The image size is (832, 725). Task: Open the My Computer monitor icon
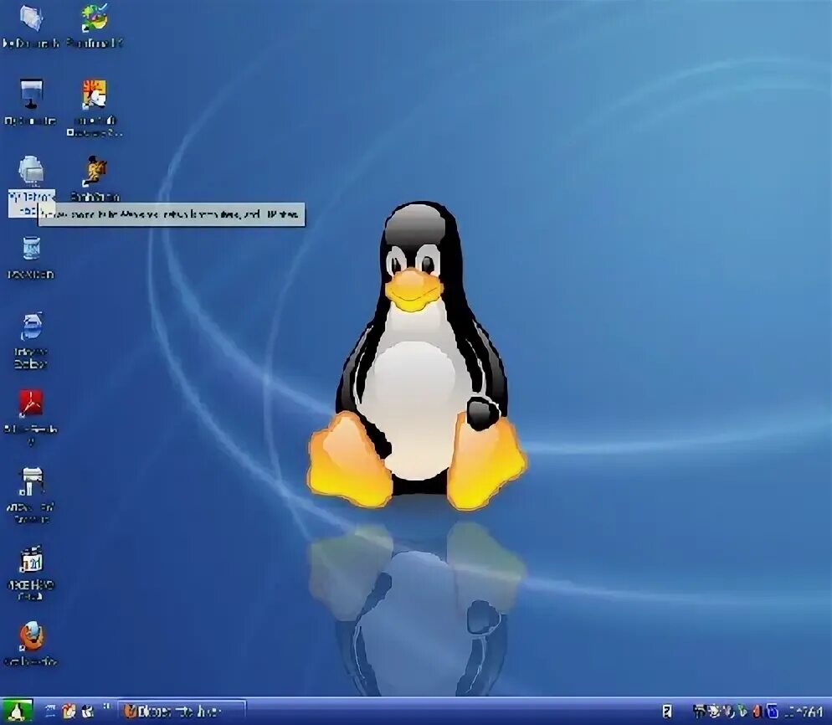(31, 94)
